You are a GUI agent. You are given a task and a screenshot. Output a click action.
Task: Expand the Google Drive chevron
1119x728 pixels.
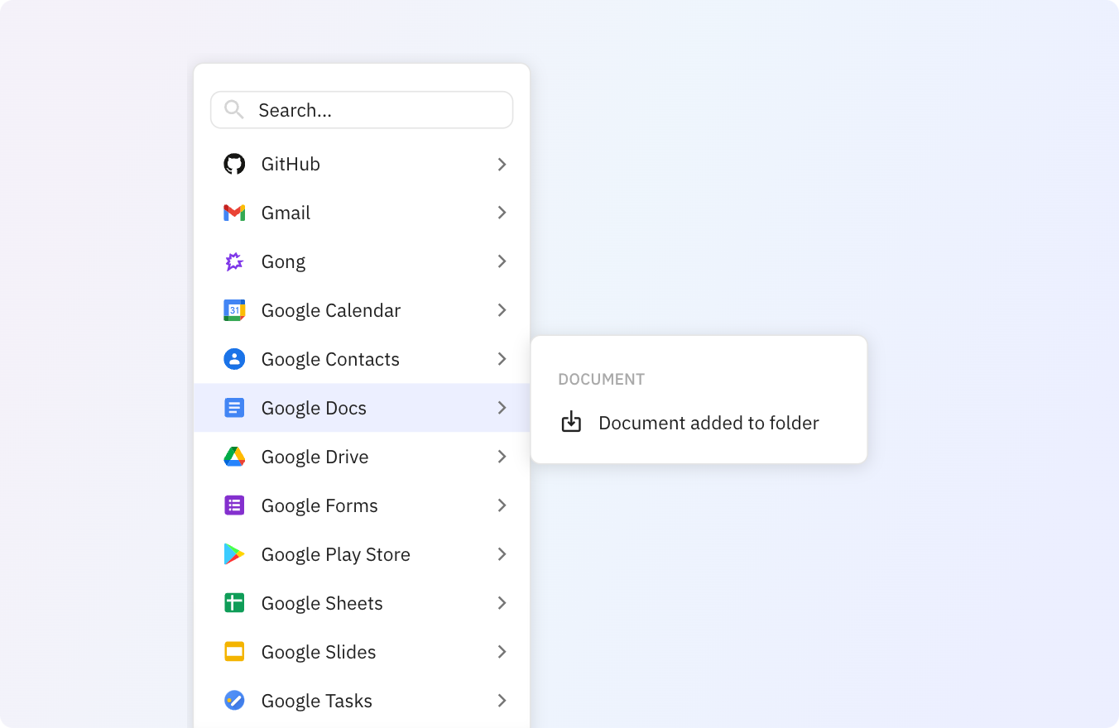(502, 457)
